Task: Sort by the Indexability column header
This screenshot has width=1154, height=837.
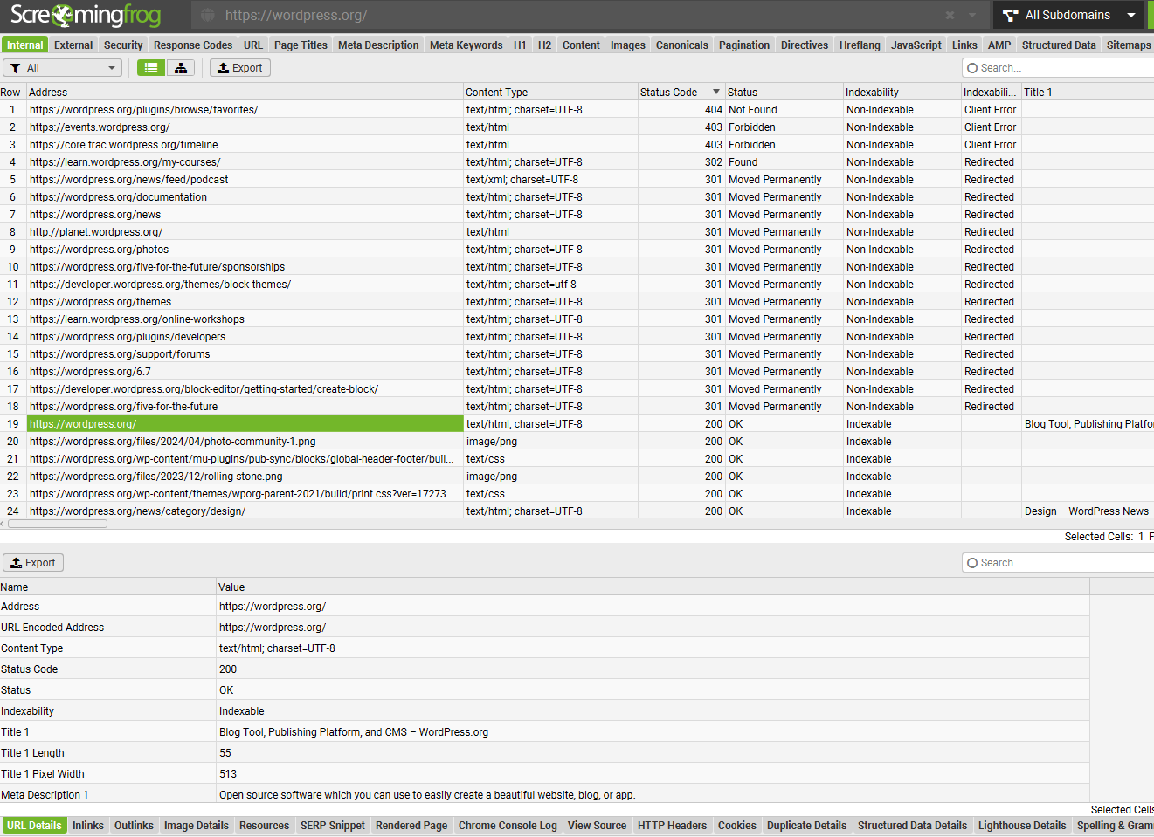Action: click(x=902, y=92)
